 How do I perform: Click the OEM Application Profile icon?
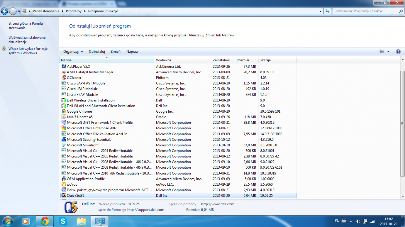click(x=64, y=179)
